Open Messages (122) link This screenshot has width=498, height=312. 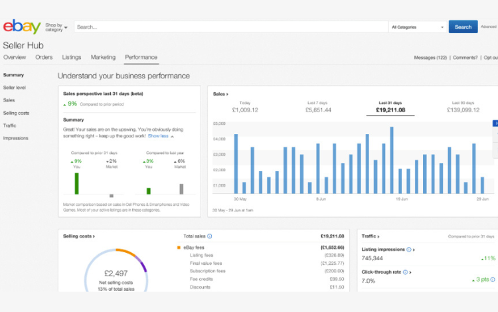(430, 58)
